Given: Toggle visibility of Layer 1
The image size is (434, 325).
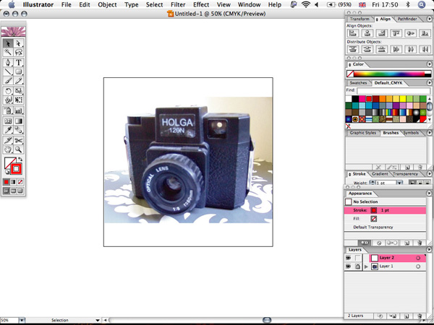Looking at the screenshot, I should [x=349, y=266].
